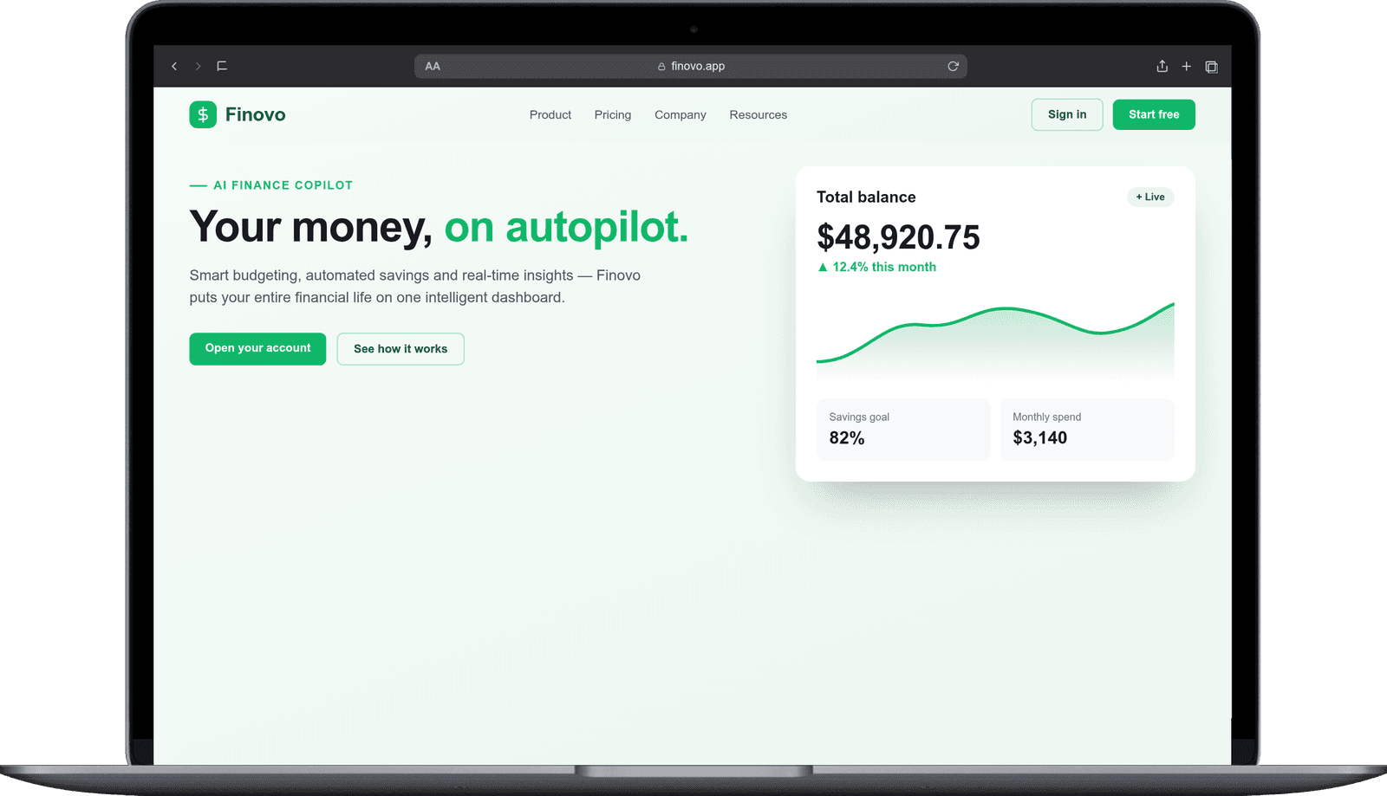
Task: Click the Finovo brand name link
Action: [255, 114]
